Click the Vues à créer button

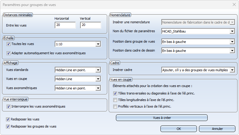tap(162, 118)
